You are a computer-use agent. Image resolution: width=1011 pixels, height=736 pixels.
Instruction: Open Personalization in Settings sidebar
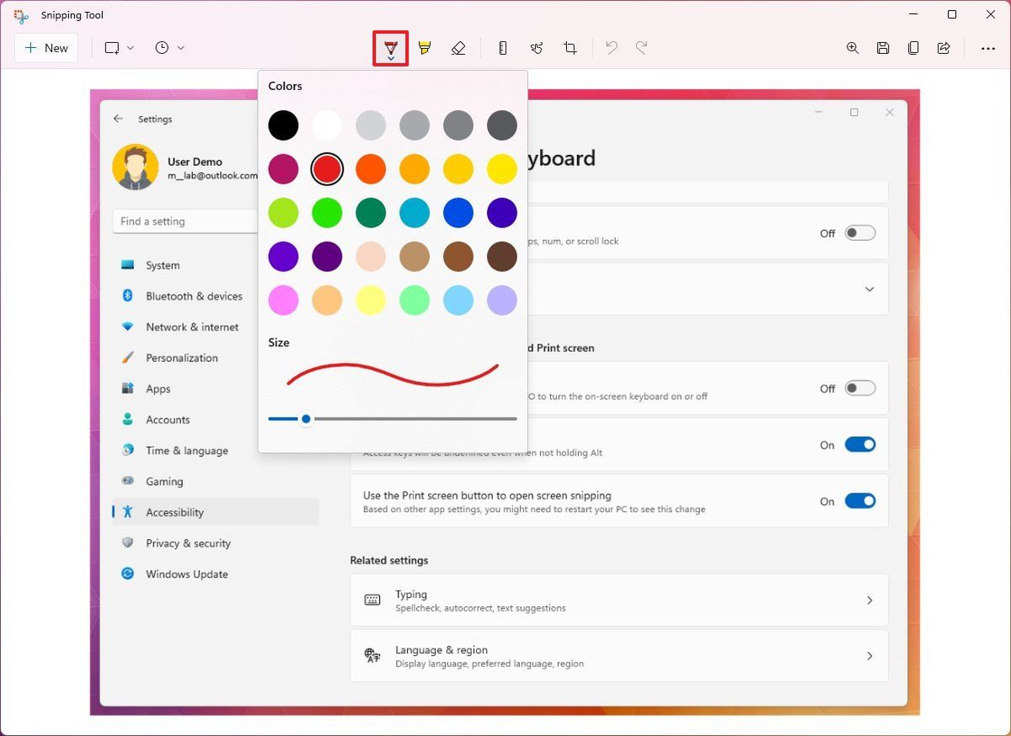(x=179, y=358)
